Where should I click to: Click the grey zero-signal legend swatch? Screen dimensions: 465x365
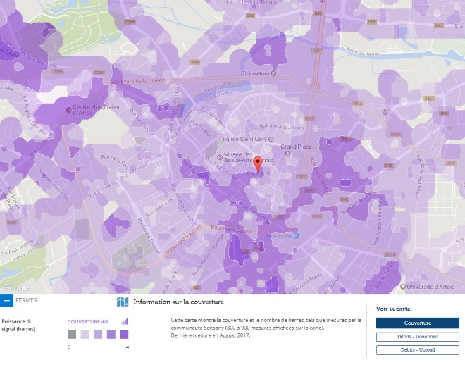click(x=71, y=335)
